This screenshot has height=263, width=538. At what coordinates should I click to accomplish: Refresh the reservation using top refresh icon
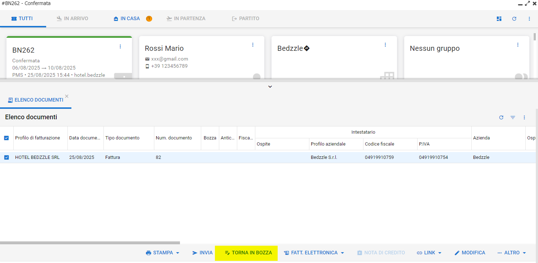point(514,19)
